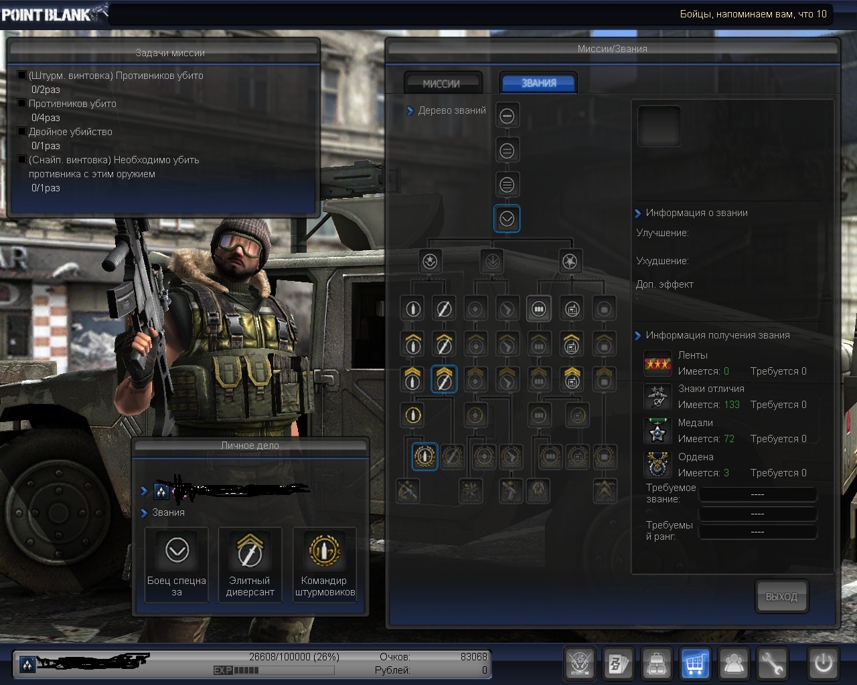
Task: Click the Требуемое звание value field
Action: point(757,494)
